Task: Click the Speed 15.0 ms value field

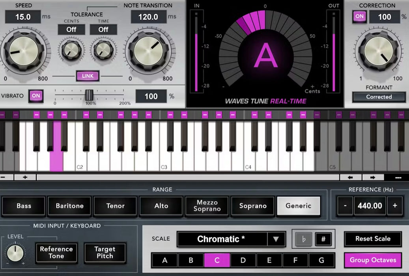Action: pos(23,17)
